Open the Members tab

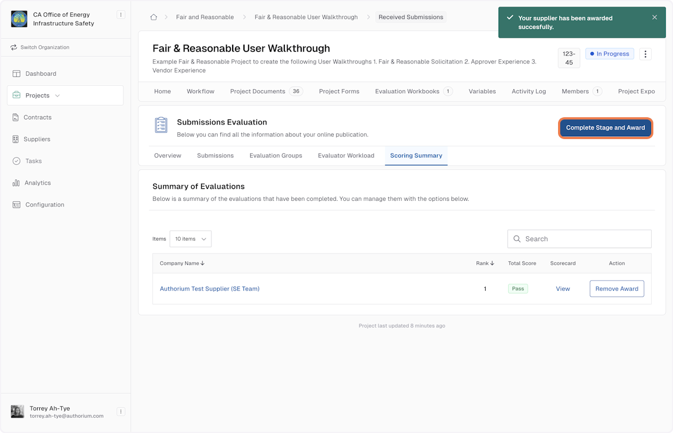582,91
